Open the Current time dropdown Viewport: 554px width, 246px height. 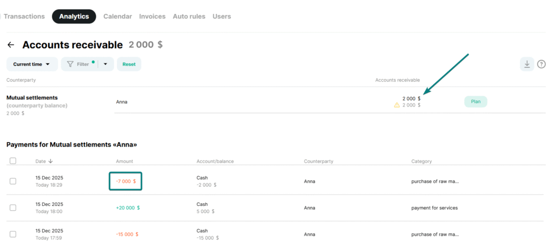tap(32, 64)
